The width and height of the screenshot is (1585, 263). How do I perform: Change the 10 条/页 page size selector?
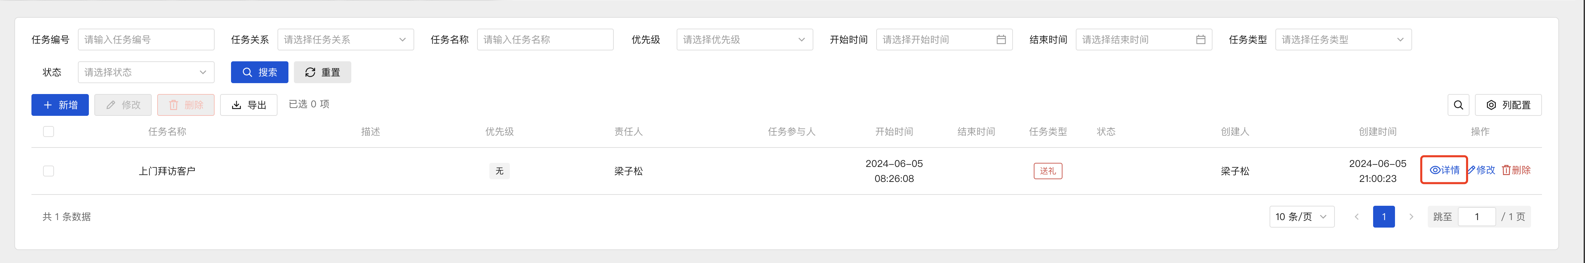[1301, 216]
